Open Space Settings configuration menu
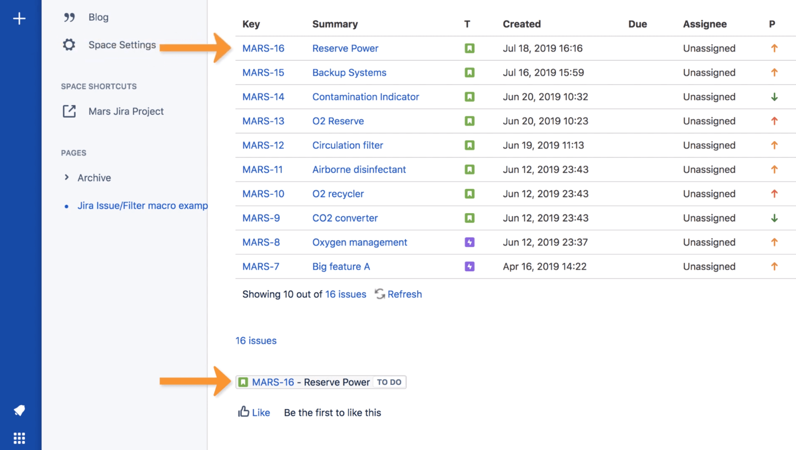The image size is (796, 450). 121,45
